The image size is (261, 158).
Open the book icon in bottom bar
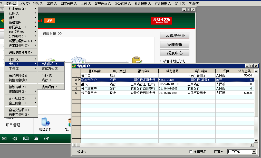coord(26,138)
